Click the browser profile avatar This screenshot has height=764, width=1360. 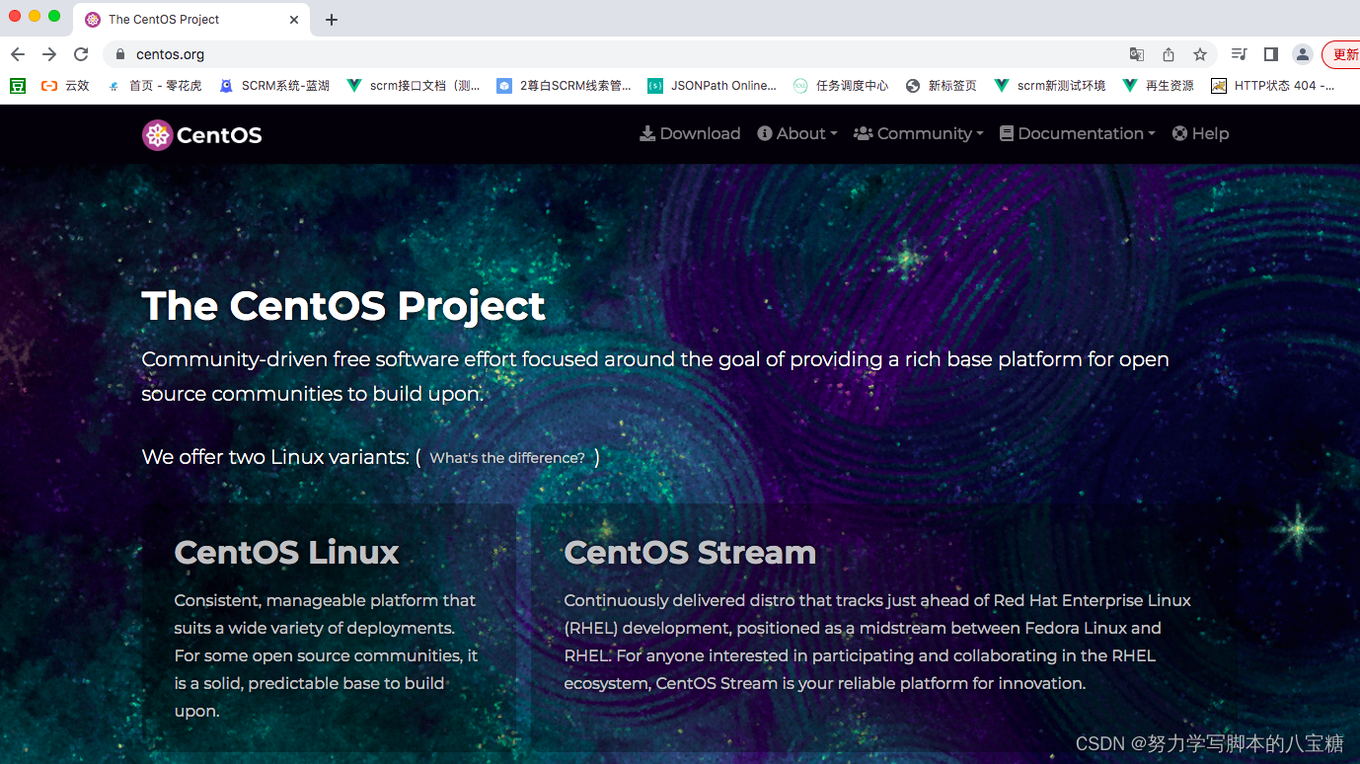pos(1302,54)
